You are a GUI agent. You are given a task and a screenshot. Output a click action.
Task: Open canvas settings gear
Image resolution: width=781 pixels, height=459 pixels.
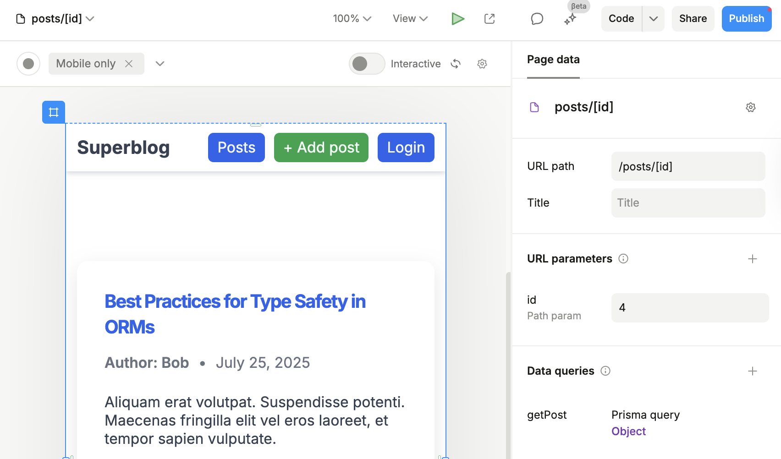pos(482,64)
